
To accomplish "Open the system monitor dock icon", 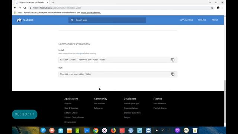I will click(x=140, y=130).
